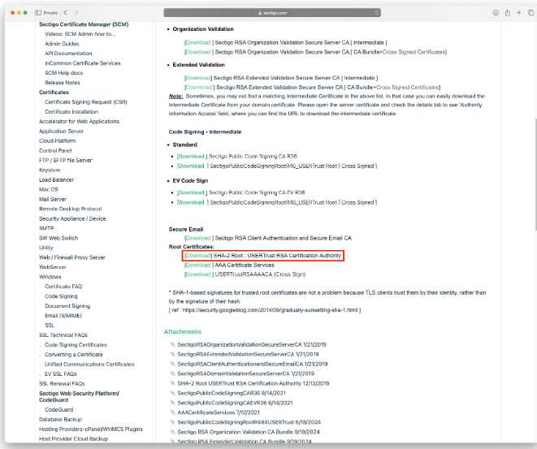Image resolution: width=537 pixels, height=449 pixels.
Task: Open SCM Help docs
Action: click(x=63, y=73)
